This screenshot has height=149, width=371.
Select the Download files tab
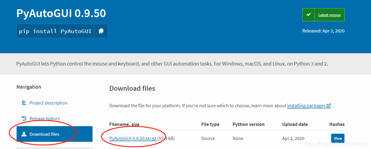(55, 134)
